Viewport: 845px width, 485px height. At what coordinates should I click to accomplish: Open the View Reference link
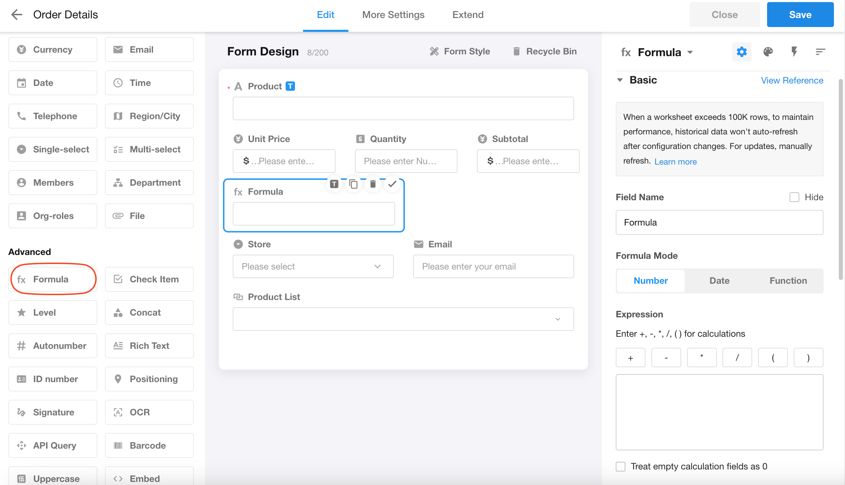(792, 80)
